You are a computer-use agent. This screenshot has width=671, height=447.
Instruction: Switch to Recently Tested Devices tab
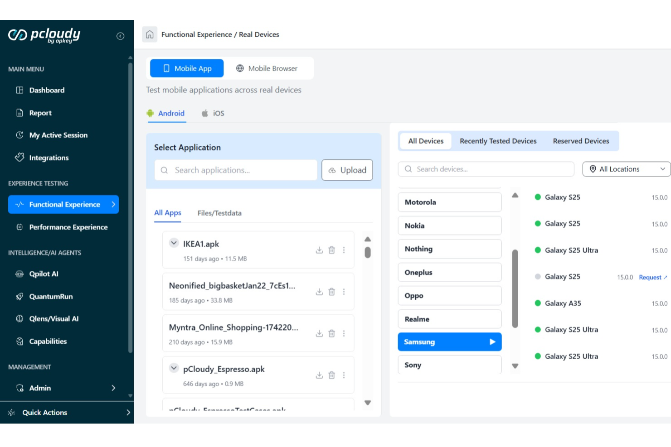(498, 141)
